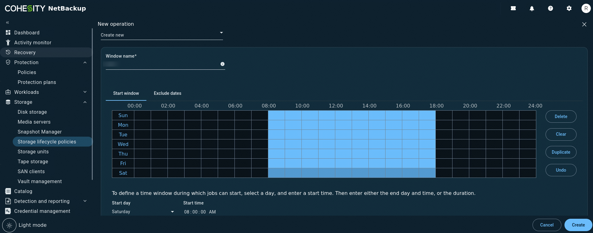Click the Duplicate button
Viewport: 593px width, 233px height.
tap(561, 152)
